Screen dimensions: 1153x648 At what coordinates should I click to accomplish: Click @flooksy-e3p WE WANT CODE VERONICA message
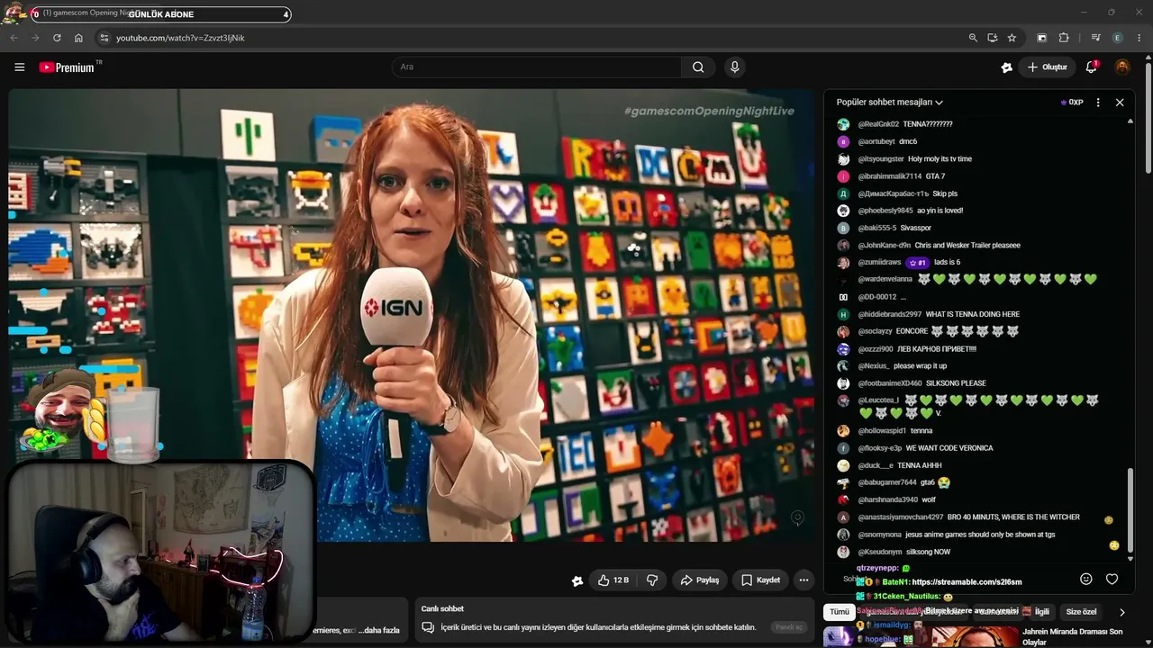[x=949, y=448]
